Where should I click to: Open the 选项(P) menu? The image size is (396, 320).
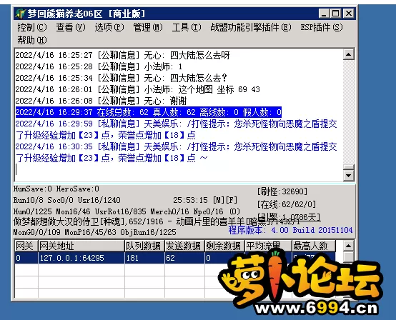point(109,27)
